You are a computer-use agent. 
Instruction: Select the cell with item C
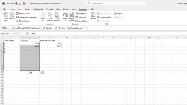(x=12, y=49)
